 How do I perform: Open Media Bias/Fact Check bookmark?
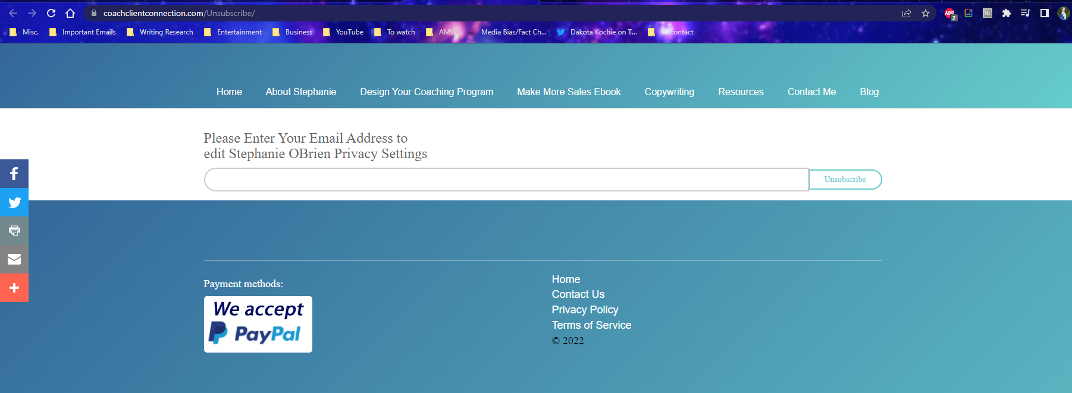(x=507, y=32)
